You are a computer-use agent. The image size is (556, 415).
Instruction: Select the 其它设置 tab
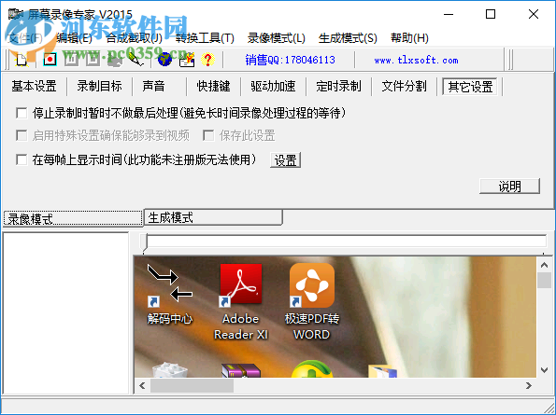(470, 87)
